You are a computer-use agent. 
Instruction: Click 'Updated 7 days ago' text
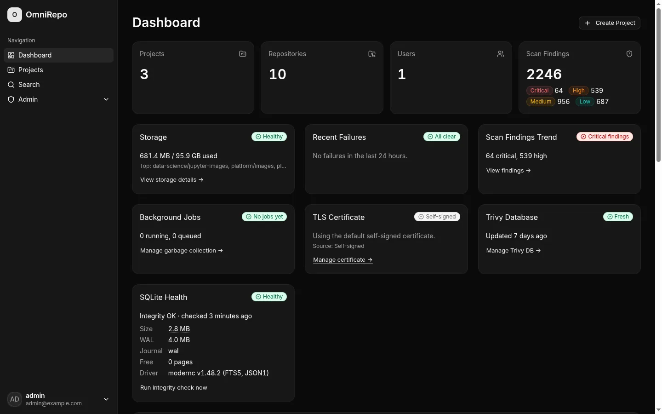click(x=516, y=236)
